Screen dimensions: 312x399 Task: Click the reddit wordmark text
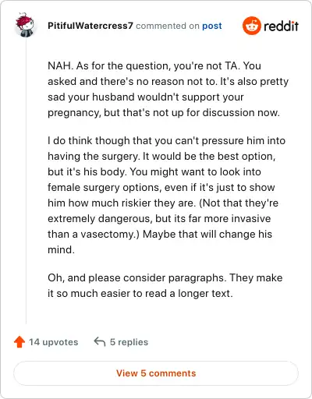click(x=281, y=26)
